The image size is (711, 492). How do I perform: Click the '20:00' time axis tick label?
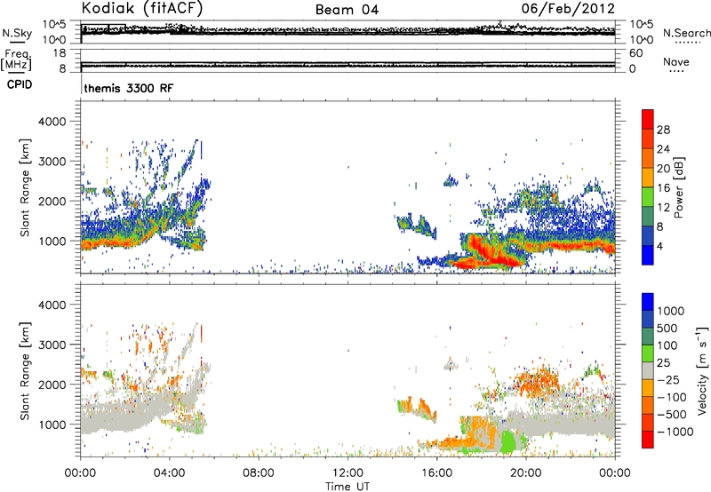tap(526, 473)
